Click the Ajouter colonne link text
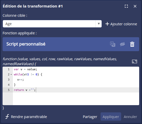 [x=124, y=24]
